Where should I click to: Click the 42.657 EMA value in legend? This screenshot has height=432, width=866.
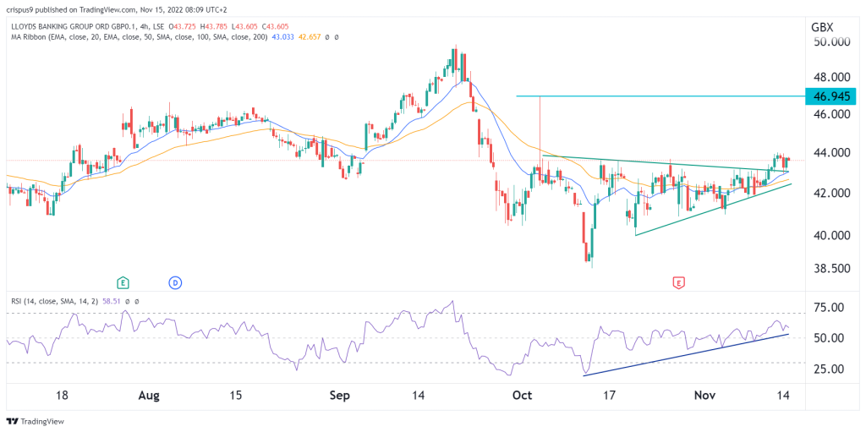point(309,37)
